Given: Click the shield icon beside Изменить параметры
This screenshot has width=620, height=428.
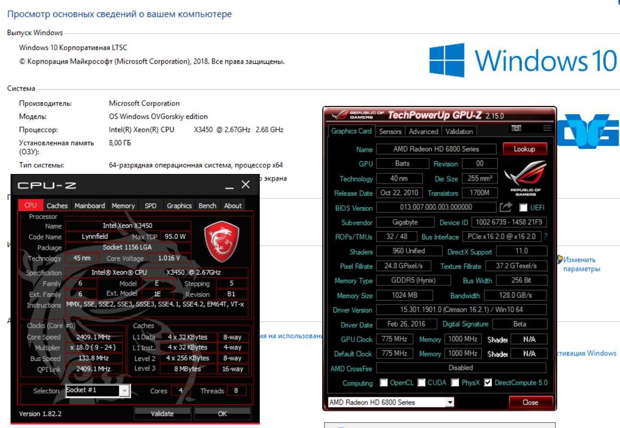Looking at the screenshot, I should tap(559, 260).
